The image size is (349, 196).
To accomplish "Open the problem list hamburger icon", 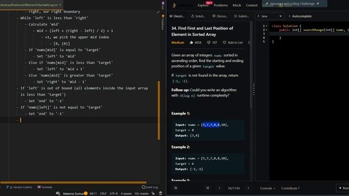I will (x=176, y=188).
